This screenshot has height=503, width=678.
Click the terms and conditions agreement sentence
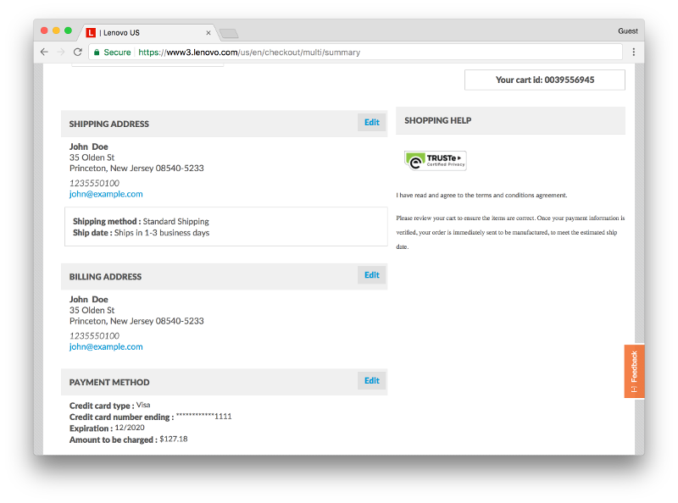[481, 196]
